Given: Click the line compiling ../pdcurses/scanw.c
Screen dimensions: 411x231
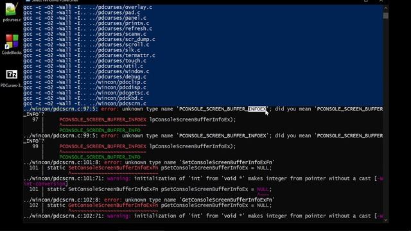Looking at the screenshot, I should (85, 34).
